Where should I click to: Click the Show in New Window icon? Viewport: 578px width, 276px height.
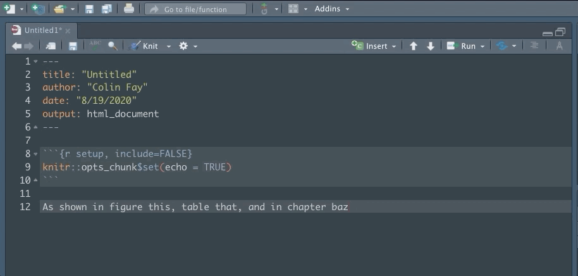coord(51,46)
